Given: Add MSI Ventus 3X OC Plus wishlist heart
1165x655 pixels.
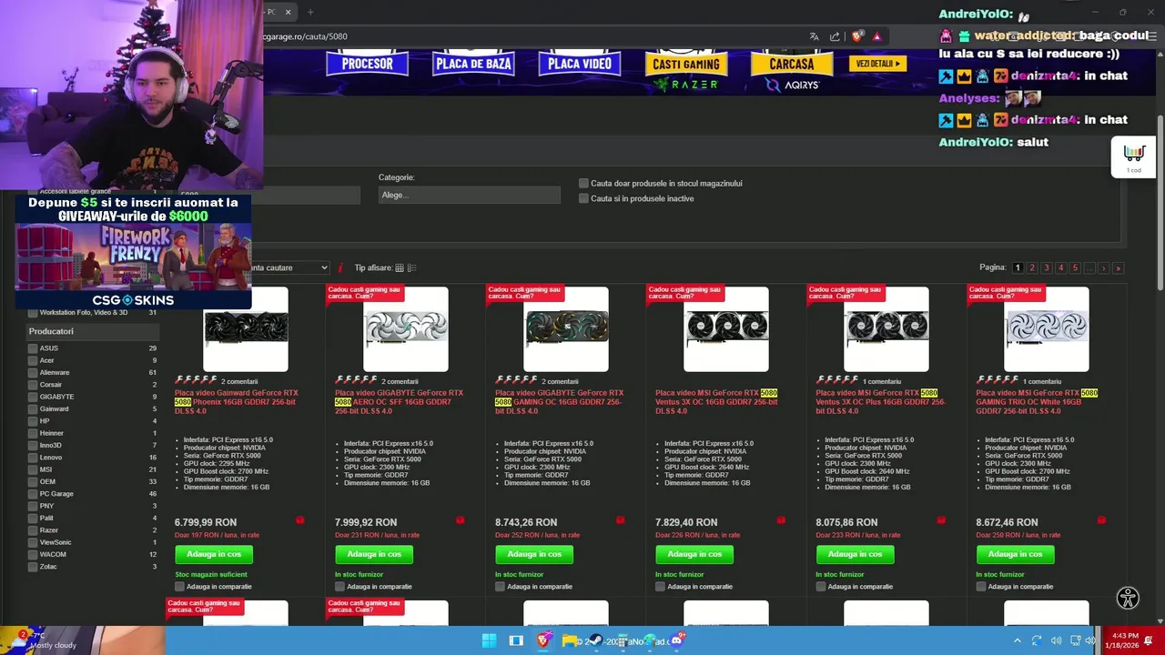Looking at the screenshot, I should coord(940,520).
